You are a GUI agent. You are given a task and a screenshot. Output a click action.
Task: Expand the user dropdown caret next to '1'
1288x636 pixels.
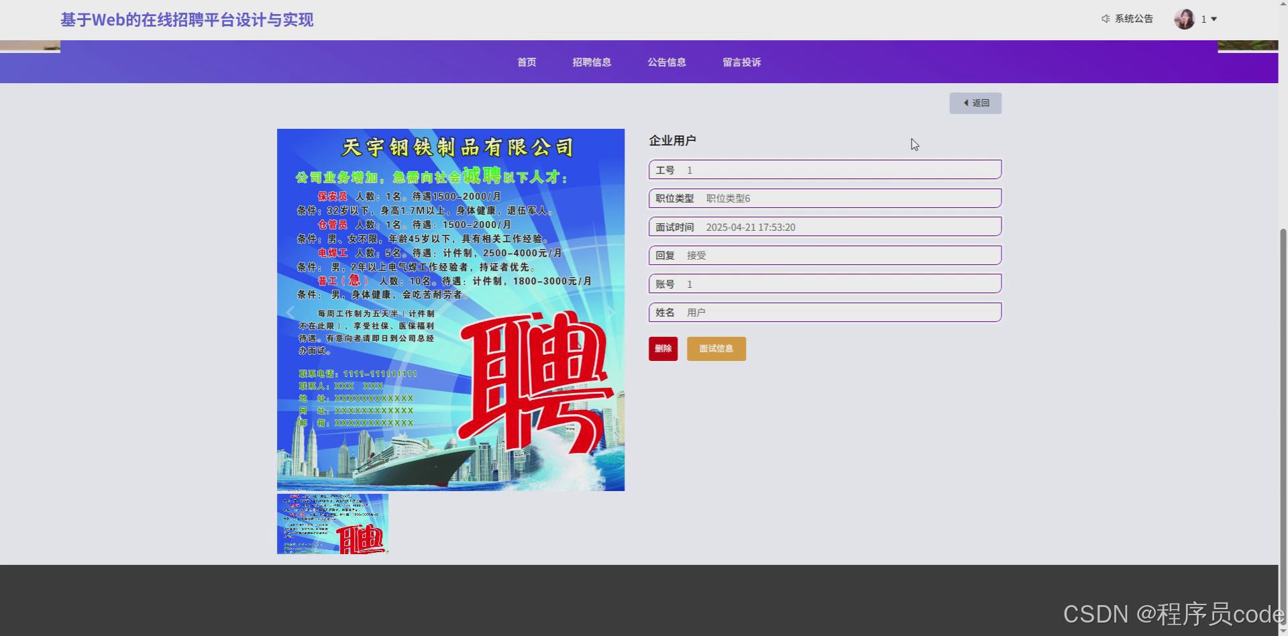point(1214,19)
